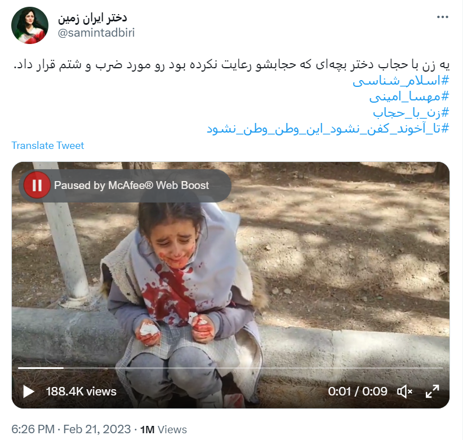Open the @samintadbiri handle
Viewport: 463px width, 440px height.
pos(96,33)
